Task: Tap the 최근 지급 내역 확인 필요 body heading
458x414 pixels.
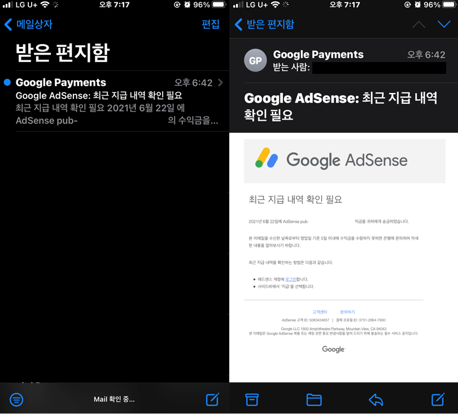Action: 295,199
